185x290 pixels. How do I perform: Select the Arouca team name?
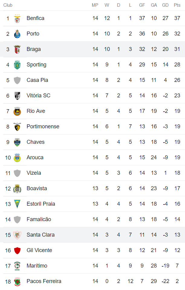[35, 157]
